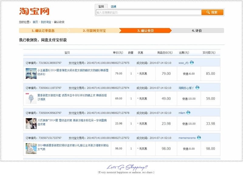Click actual payment amount 85.00
The image size is (243, 177).
tap(210, 74)
